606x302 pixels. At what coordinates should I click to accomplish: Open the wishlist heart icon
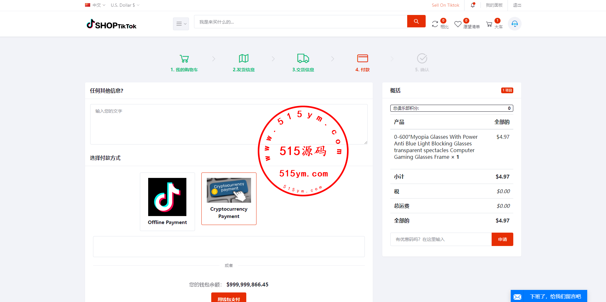(x=458, y=24)
